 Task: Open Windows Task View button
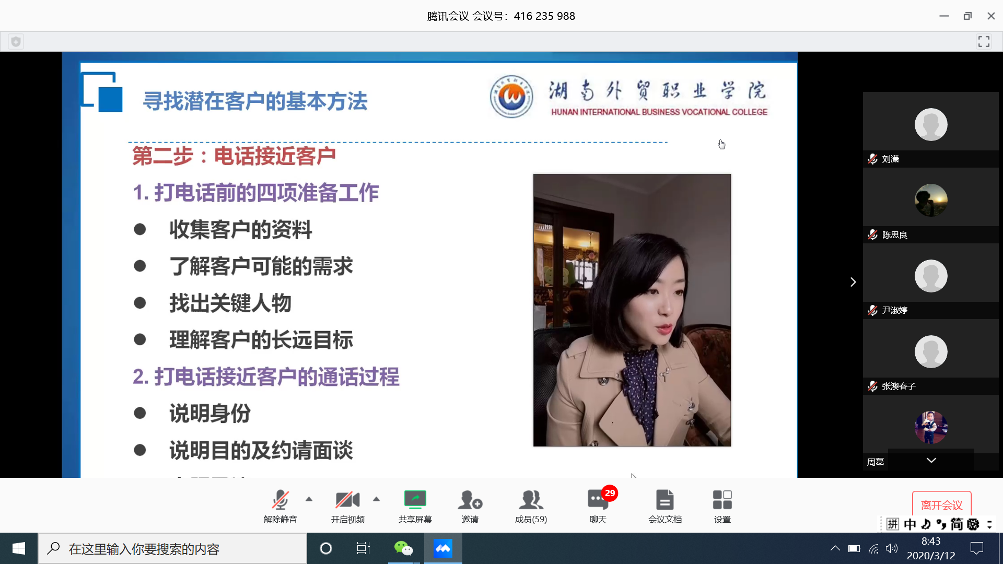tap(363, 548)
